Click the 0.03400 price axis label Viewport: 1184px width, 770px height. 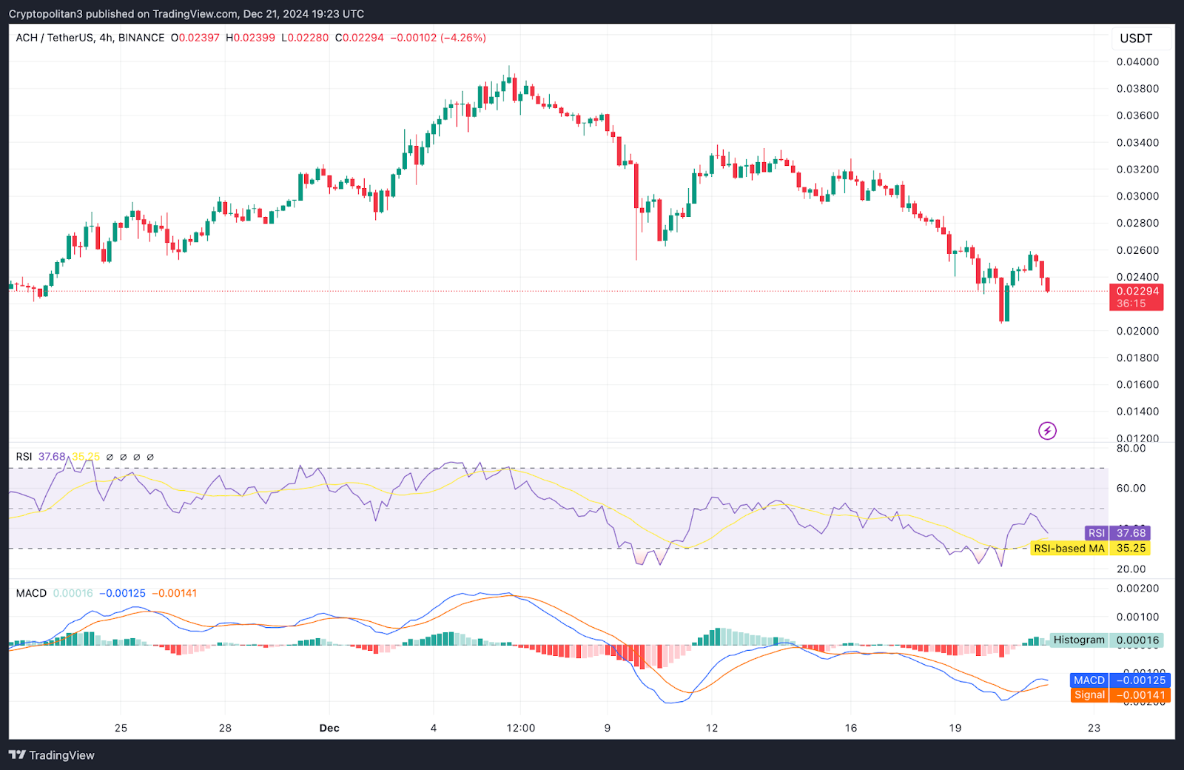tap(1137, 142)
